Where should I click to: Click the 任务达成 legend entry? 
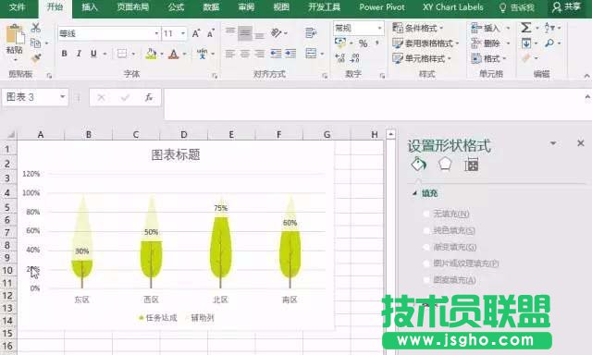[x=158, y=318]
